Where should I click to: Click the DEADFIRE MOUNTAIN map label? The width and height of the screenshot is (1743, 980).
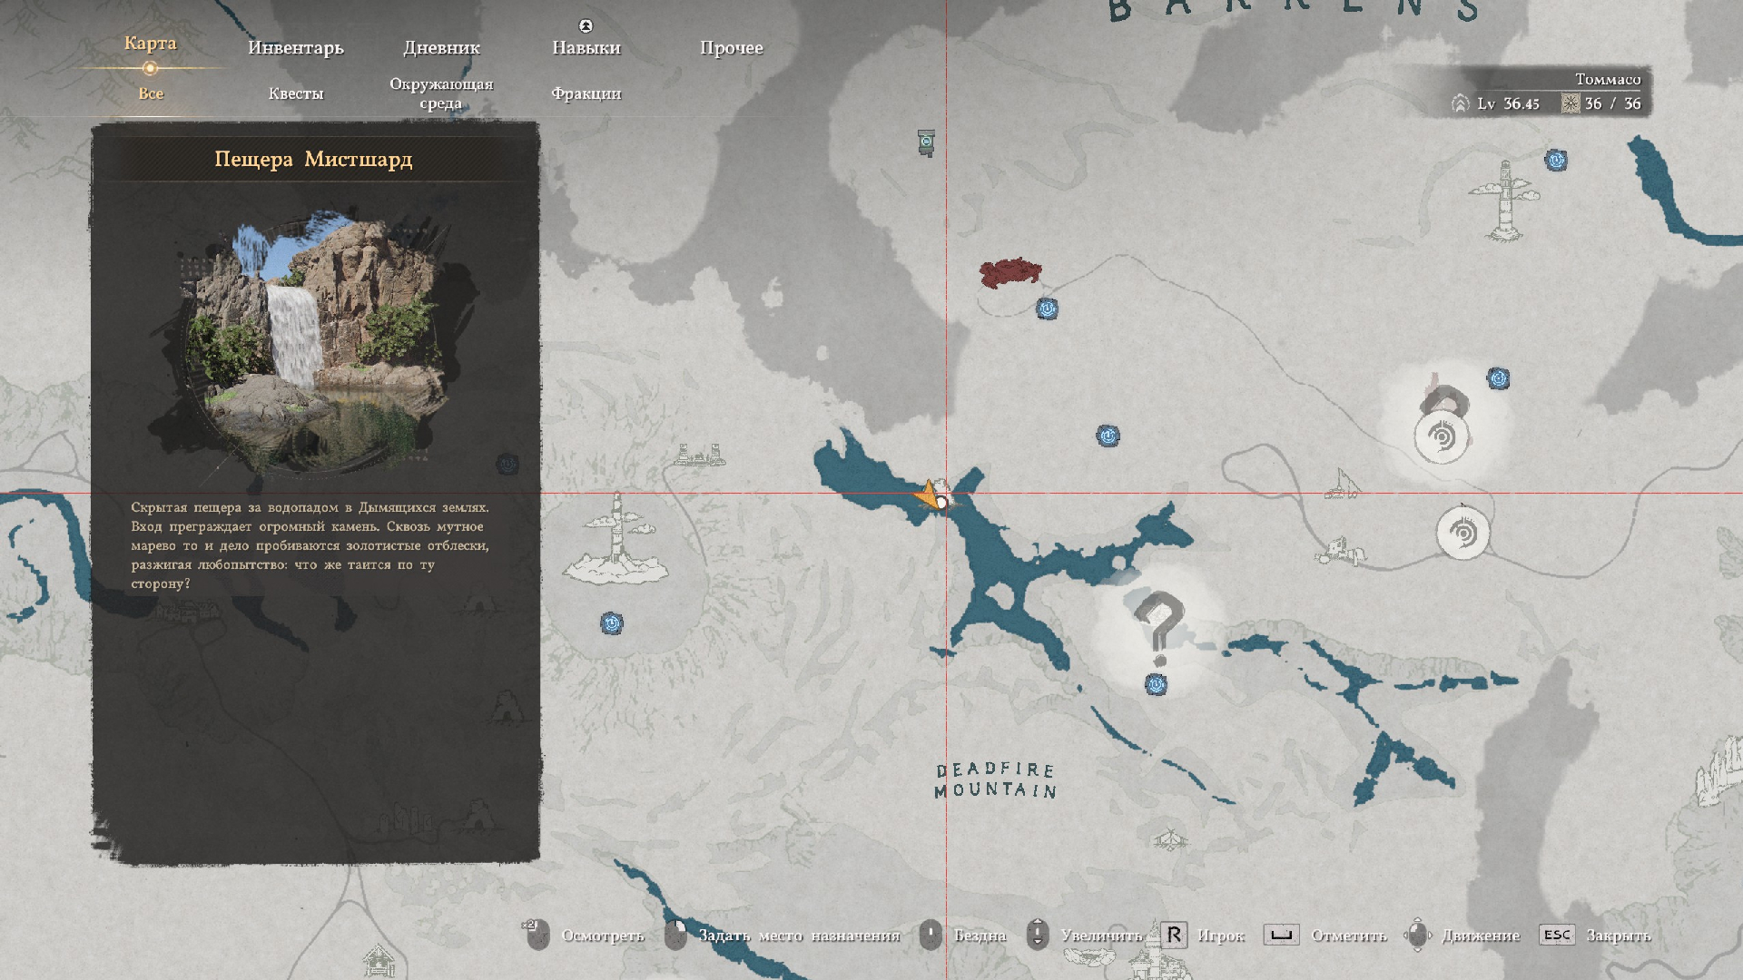(996, 780)
